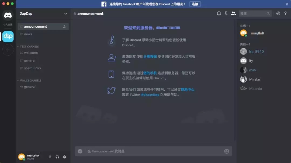Screen dimensions: 291x163
Task: Open recent mentions @ icon
Action: (x=278, y=13)
